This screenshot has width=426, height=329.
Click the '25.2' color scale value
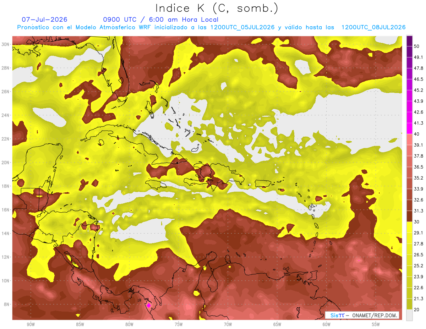click(419, 266)
